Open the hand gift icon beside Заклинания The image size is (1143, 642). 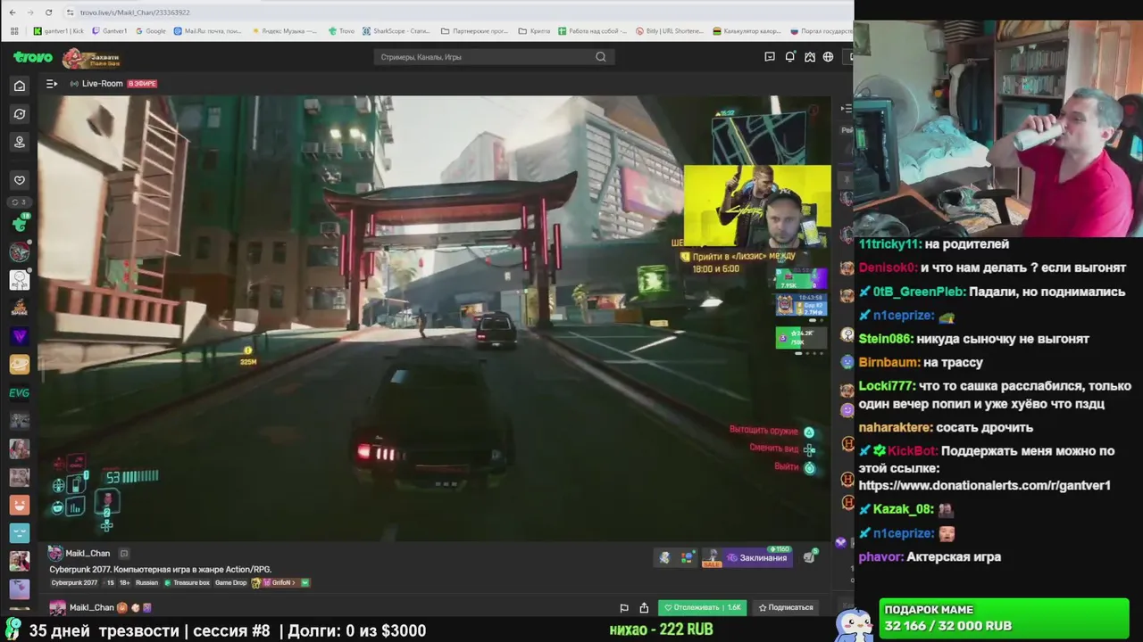[x=809, y=558]
